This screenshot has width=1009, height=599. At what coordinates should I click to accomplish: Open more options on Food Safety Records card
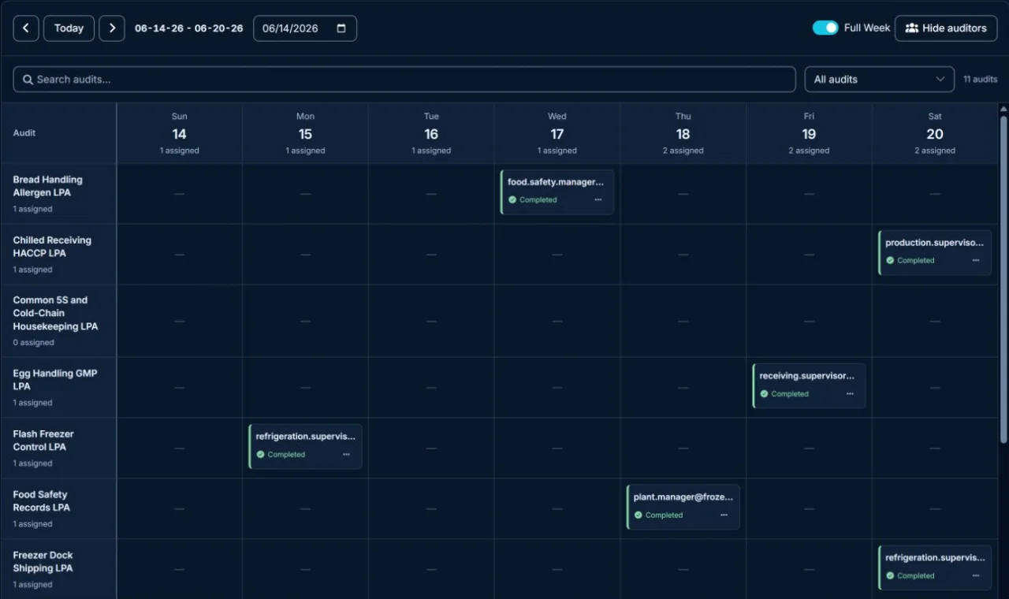(x=724, y=515)
